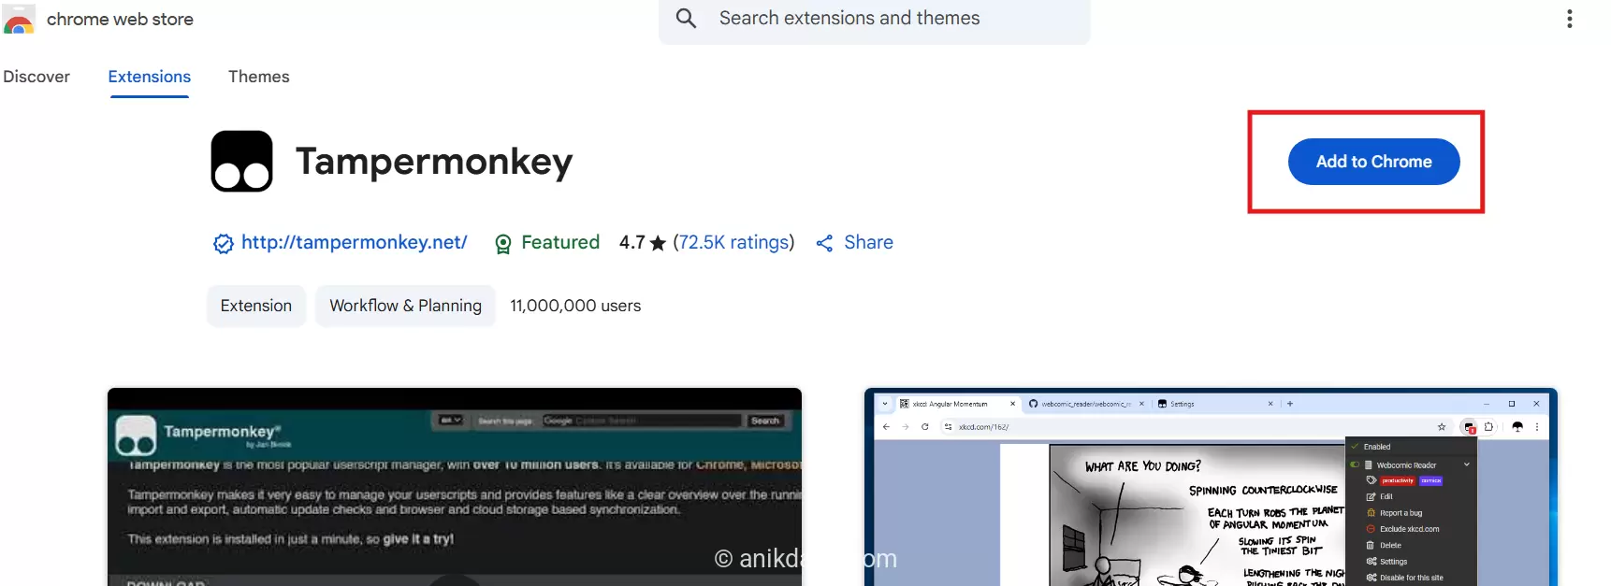This screenshot has height=586, width=1611.
Task: Click the verified badge beside tampermonkey.net link
Action: tap(224, 244)
